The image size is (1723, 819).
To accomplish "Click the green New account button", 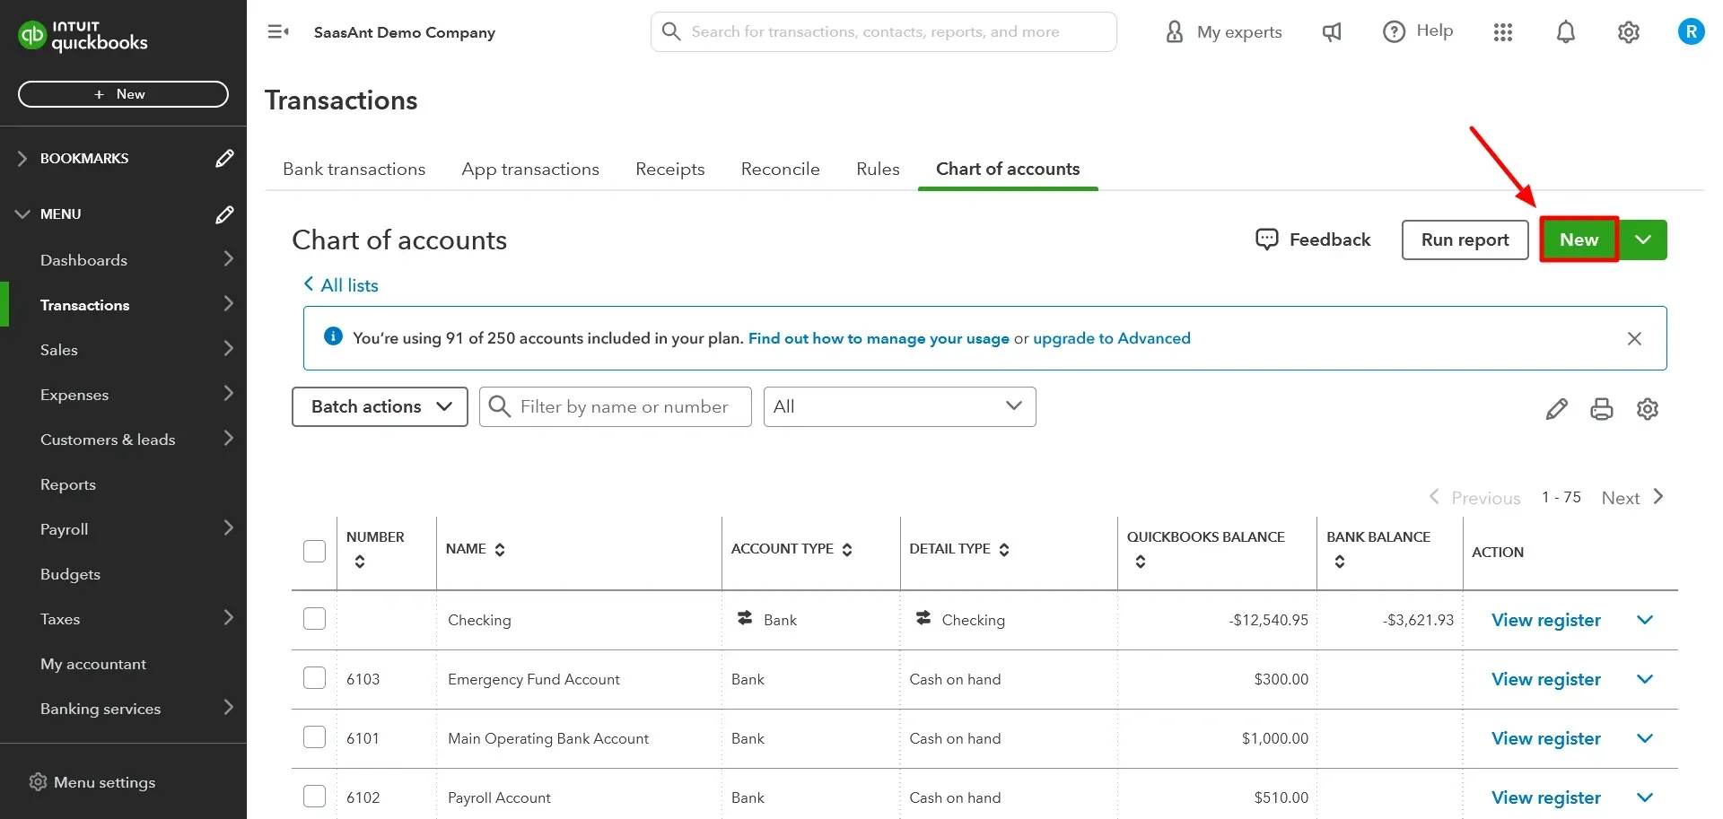I will click(1579, 240).
